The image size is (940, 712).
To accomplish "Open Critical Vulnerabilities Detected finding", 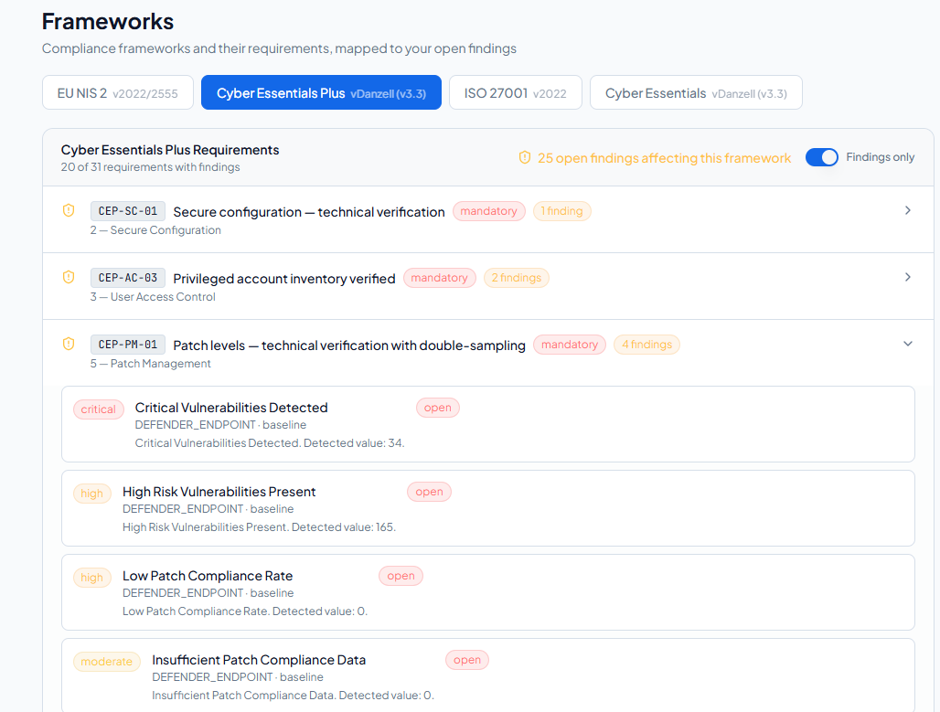I will [488, 424].
